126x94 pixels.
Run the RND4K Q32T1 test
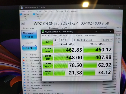(x=48, y=65)
